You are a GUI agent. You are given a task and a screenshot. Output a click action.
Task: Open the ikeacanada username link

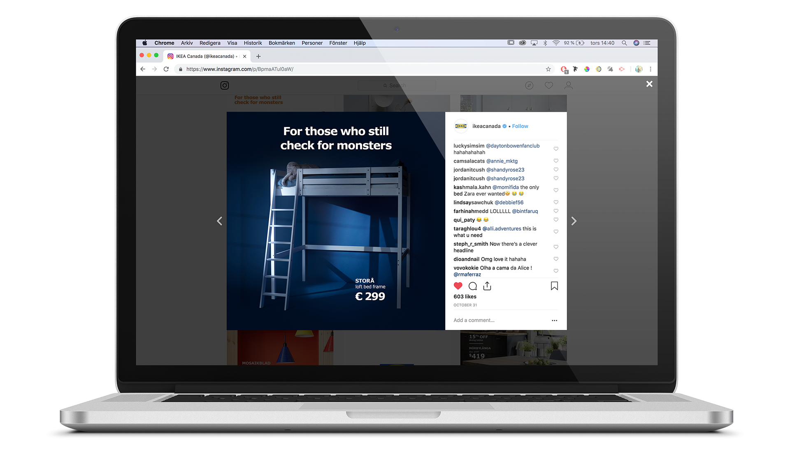point(486,126)
